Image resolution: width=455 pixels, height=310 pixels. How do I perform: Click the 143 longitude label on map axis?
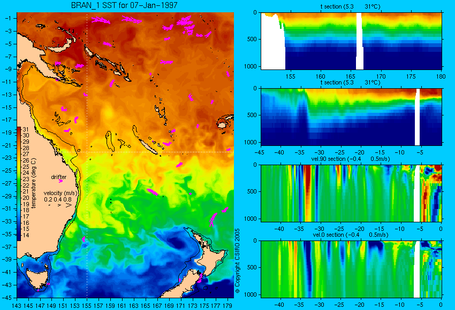[x=17, y=305]
